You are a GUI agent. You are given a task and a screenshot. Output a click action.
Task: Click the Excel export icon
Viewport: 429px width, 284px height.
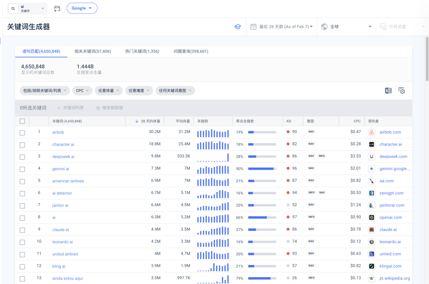pyautogui.click(x=388, y=91)
